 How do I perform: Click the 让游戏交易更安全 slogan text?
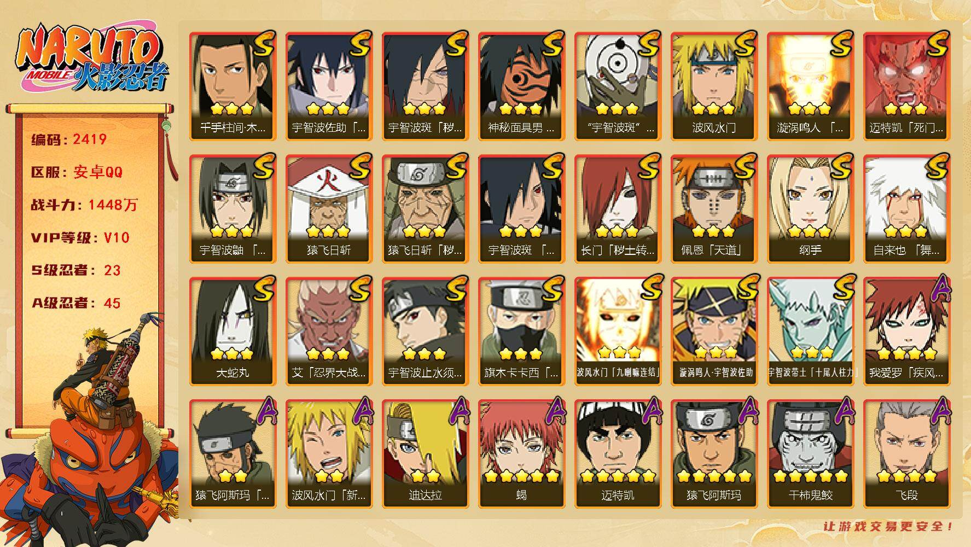coord(889,527)
